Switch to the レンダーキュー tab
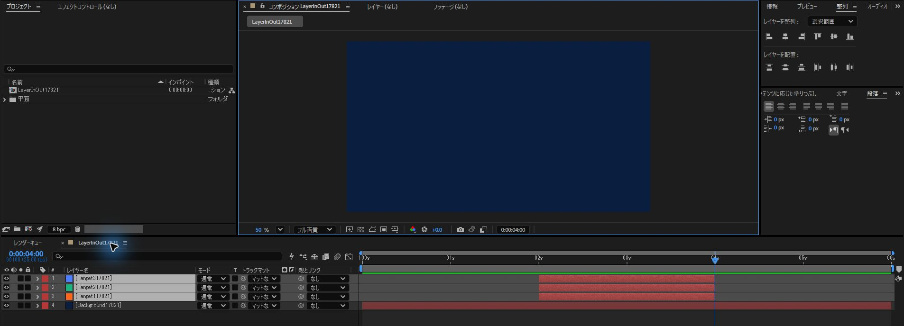904x326 pixels. (28, 243)
